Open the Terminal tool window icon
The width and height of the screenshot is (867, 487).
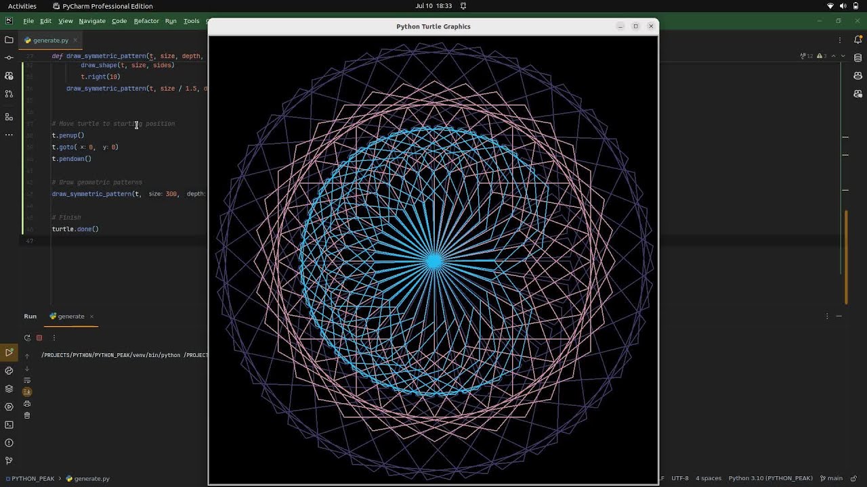click(9, 425)
